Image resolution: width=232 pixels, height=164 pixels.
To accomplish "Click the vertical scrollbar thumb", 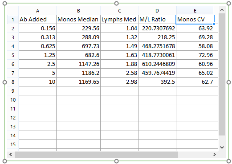I will (x=222, y=74).
